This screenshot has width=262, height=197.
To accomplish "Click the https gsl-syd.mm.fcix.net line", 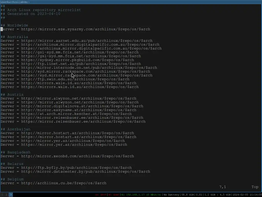I will 71,56.
